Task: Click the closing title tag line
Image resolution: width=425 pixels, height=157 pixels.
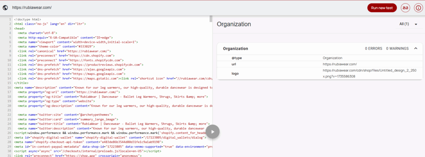Action: coord(21,83)
